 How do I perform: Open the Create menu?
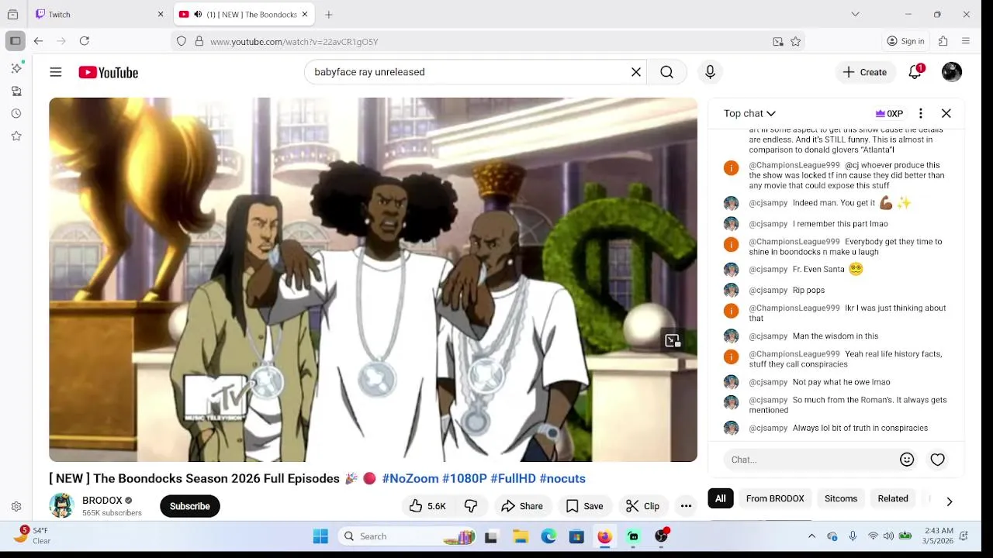(x=864, y=72)
